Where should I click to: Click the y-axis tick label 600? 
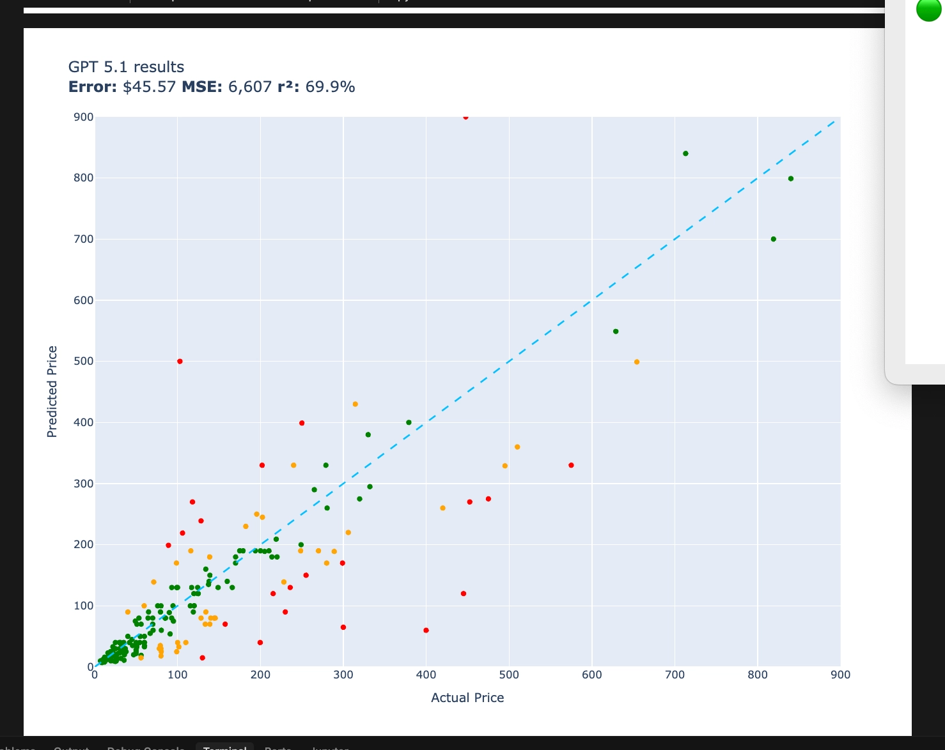point(83,300)
